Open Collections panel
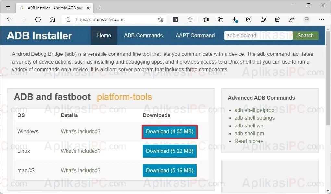Screen dimensions: 331x194 point(220,20)
